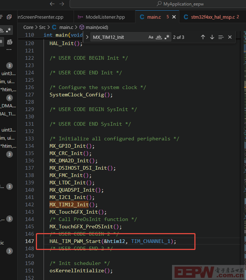Click the Src breadcrumb segment

click(x=42, y=27)
